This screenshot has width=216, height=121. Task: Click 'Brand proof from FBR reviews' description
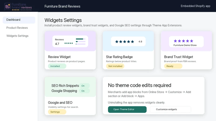(180, 61)
